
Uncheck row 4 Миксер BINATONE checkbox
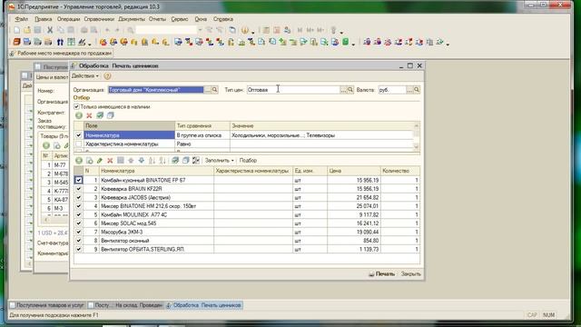[79, 206]
